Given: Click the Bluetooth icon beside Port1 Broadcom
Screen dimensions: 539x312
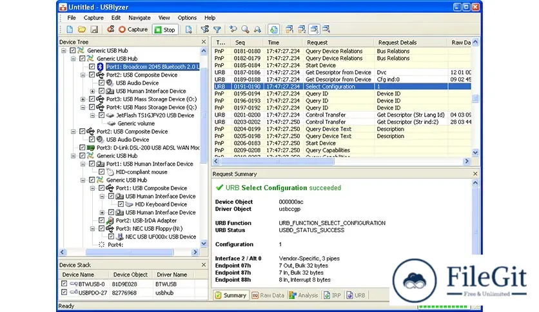Looking at the screenshot, I should 101,66.
